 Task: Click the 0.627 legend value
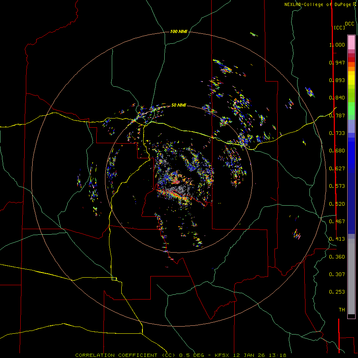(337, 169)
